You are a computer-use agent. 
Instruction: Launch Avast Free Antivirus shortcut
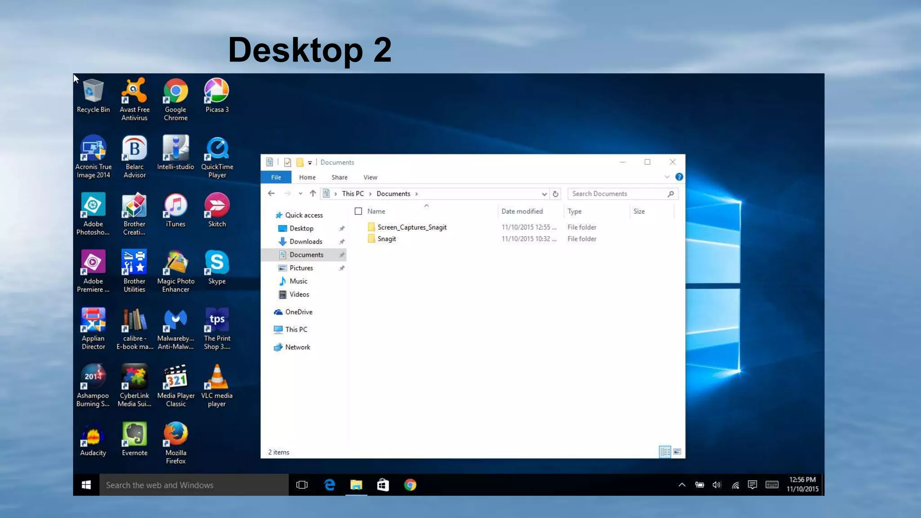pyautogui.click(x=134, y=99)
